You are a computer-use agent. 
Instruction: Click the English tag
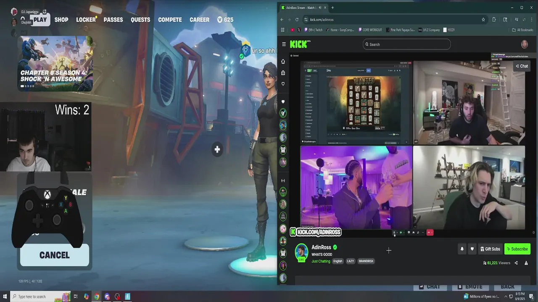click(x=338, y=261)
